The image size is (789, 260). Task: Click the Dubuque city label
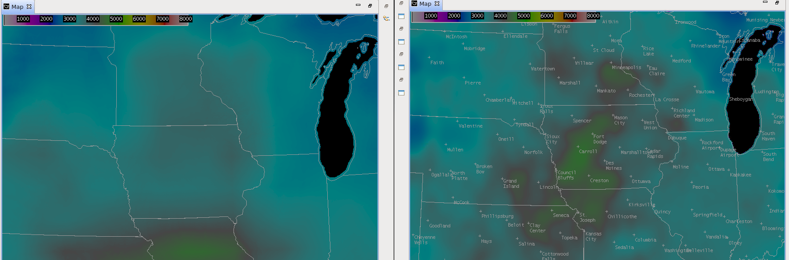point(677,138)
